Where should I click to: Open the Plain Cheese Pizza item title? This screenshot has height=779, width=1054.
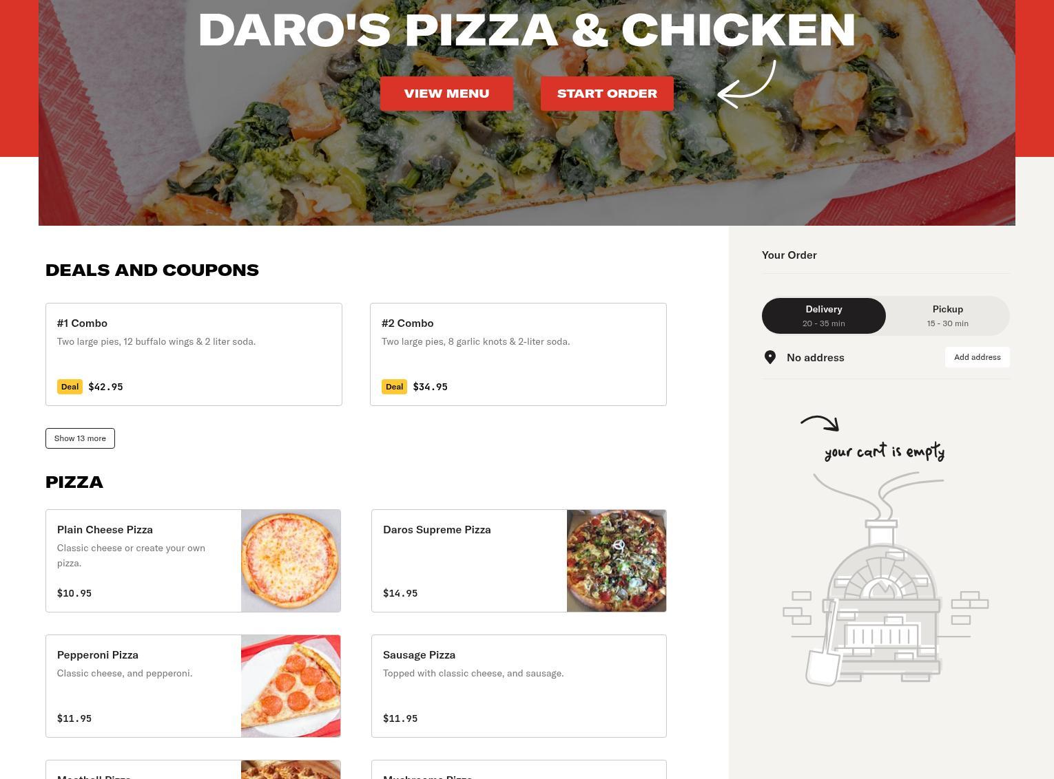coord(105,529)
